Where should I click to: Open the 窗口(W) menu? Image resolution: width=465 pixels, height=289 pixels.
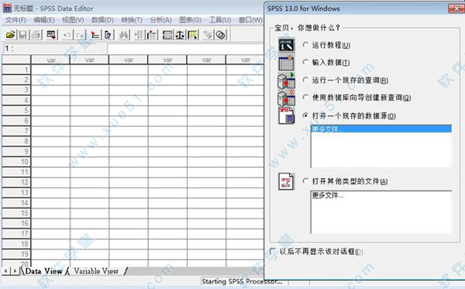(x=250, y=20)
